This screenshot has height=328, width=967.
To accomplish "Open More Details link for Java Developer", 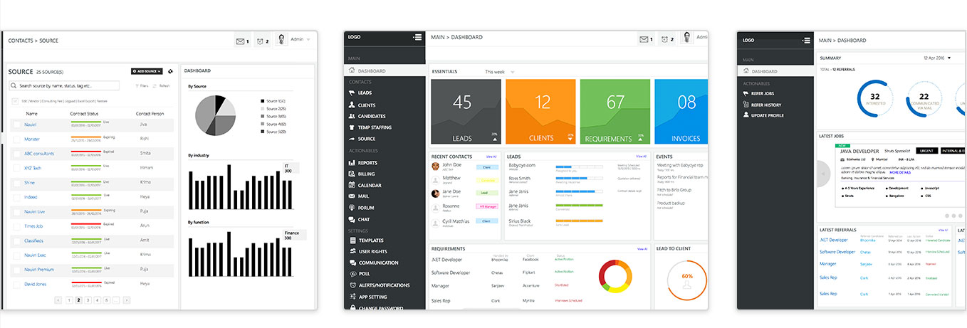I will pyautogui.click(x=899, y=172).
